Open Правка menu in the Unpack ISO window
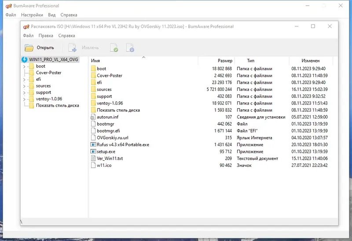Viewport: 352px width, 241px height. [x=46, y=36]
